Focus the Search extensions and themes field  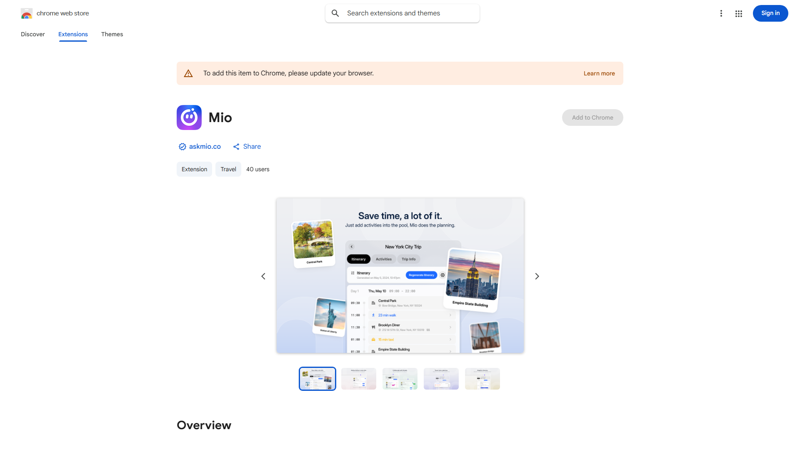[x=408, y=13]
